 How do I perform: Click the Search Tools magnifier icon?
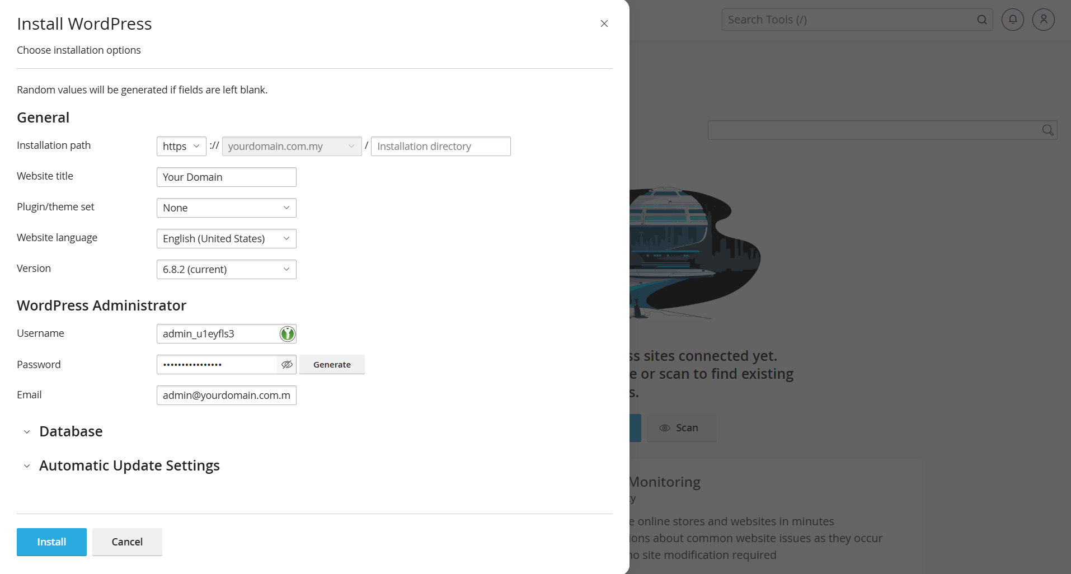[982, 20]
